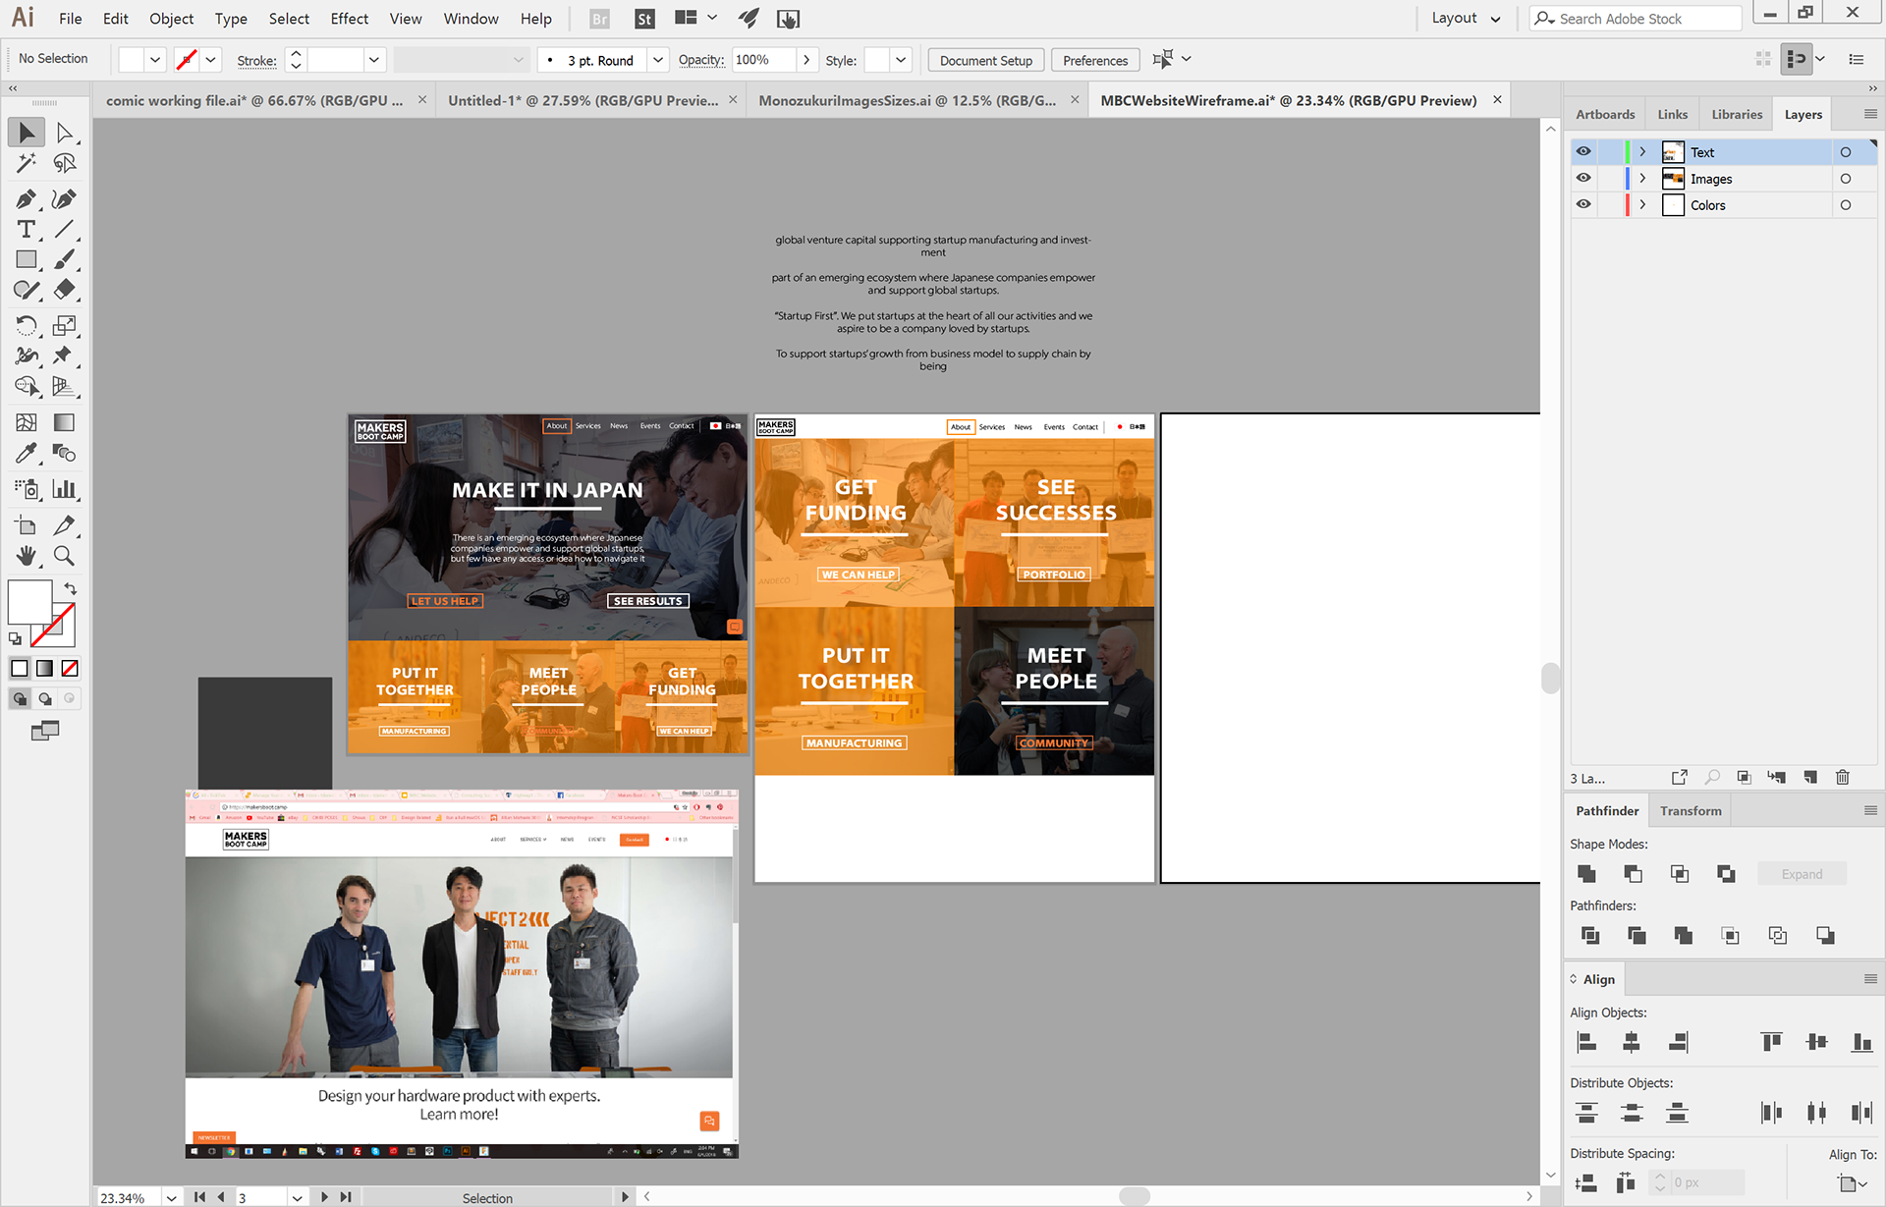This screenshot has height=1207, width=1886.
Task: Click the Fill color swatch in toolbar
Action: 29,602
